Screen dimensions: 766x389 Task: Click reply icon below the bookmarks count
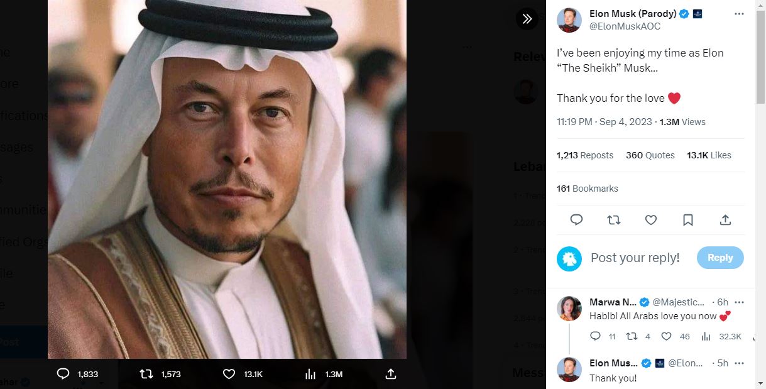(576, 220)
